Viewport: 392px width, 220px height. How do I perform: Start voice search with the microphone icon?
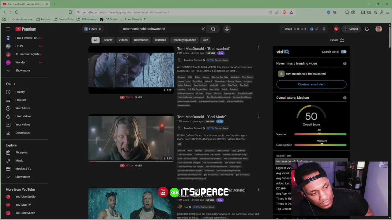point(227,29)
